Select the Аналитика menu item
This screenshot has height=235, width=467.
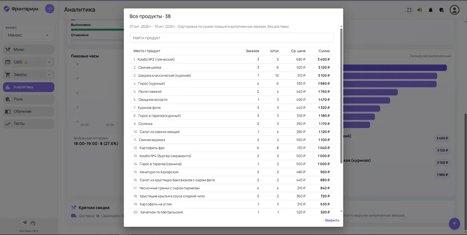point(29,87)
